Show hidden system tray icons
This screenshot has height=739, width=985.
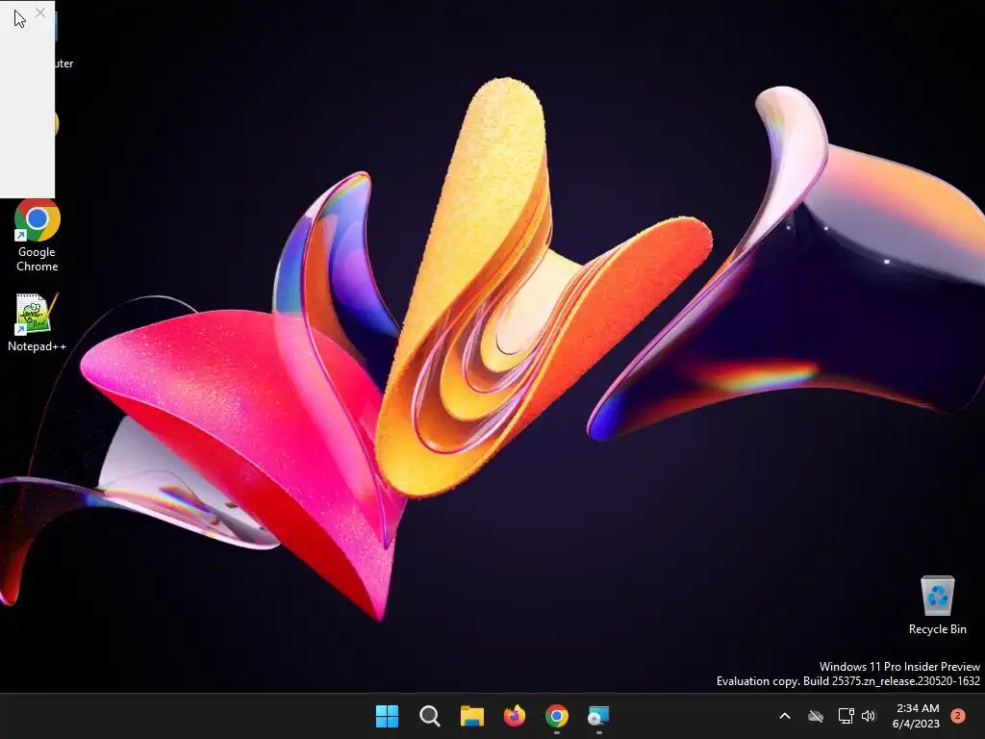(x=785, y=716)
